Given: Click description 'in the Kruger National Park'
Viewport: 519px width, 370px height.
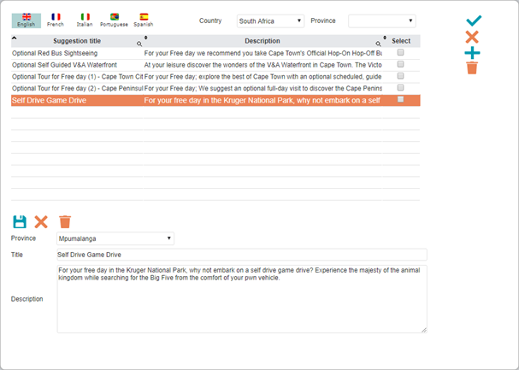Looking at the screenshot, I should click(x=262, y=101).
